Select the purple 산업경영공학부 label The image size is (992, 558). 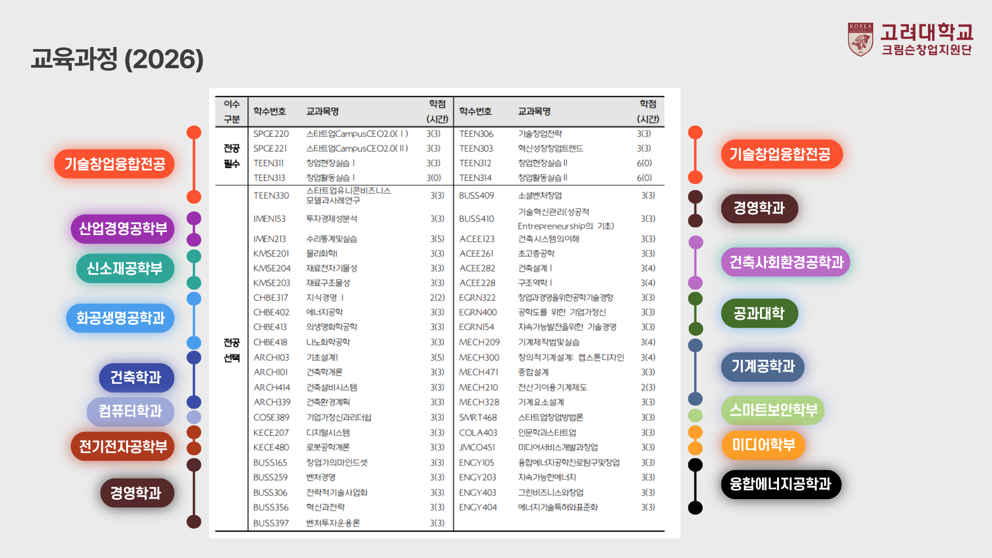point(122,229)
